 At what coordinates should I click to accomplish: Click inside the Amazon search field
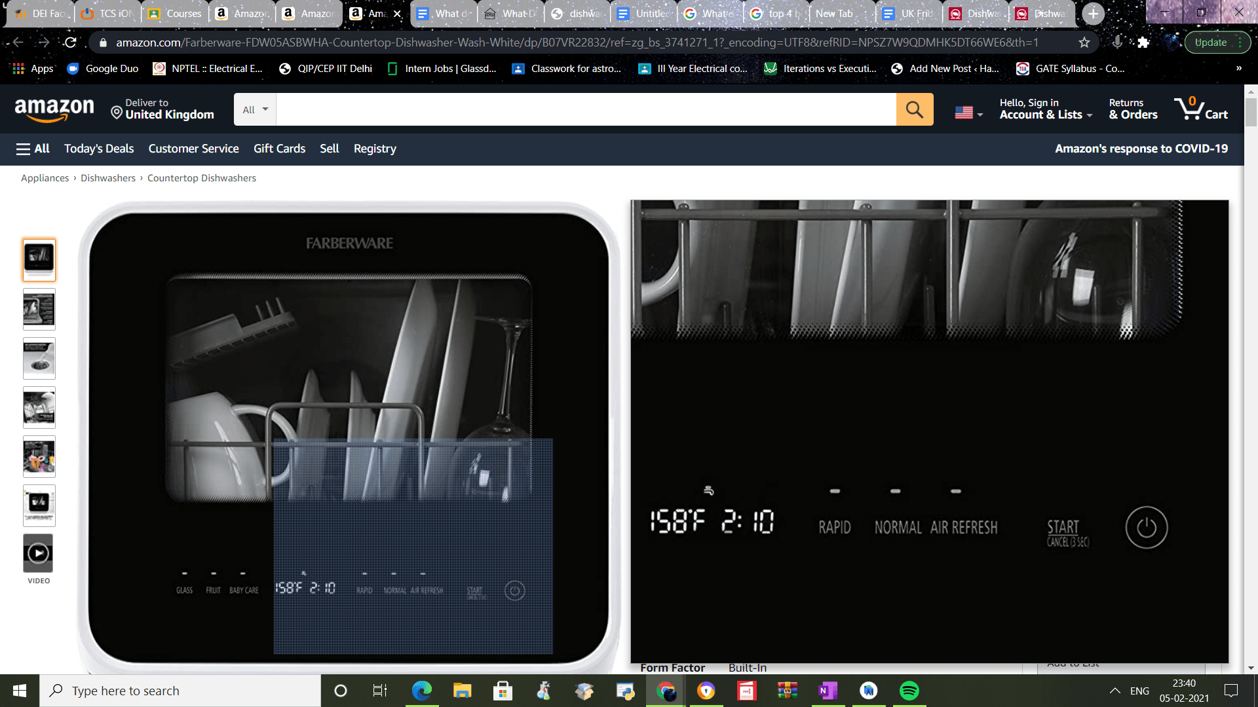coord(586,109)
